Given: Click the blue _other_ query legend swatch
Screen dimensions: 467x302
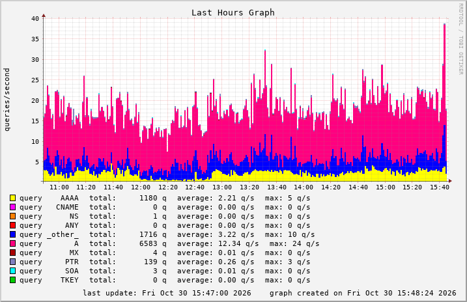Looking at the screenshot, I should [x=12, y=234].
